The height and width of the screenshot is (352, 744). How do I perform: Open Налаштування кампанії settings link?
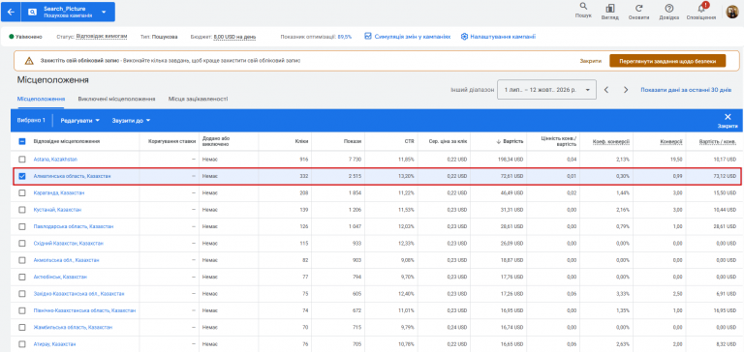pyautogui.click(x=498, y=37)
